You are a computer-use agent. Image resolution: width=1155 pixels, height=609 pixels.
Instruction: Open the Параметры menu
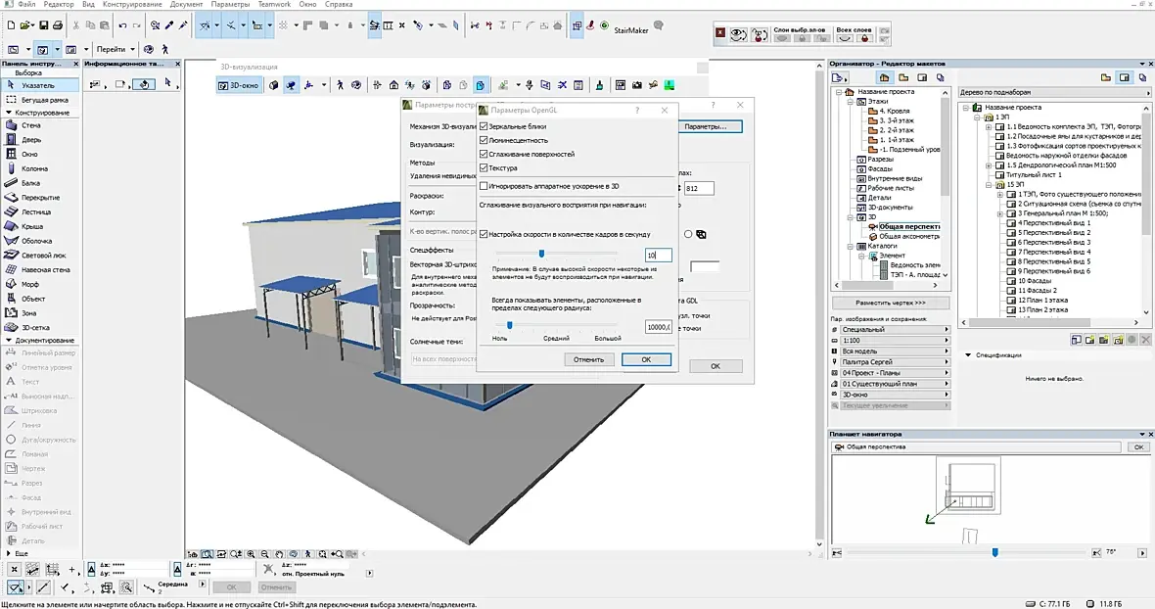click(230, 5)
